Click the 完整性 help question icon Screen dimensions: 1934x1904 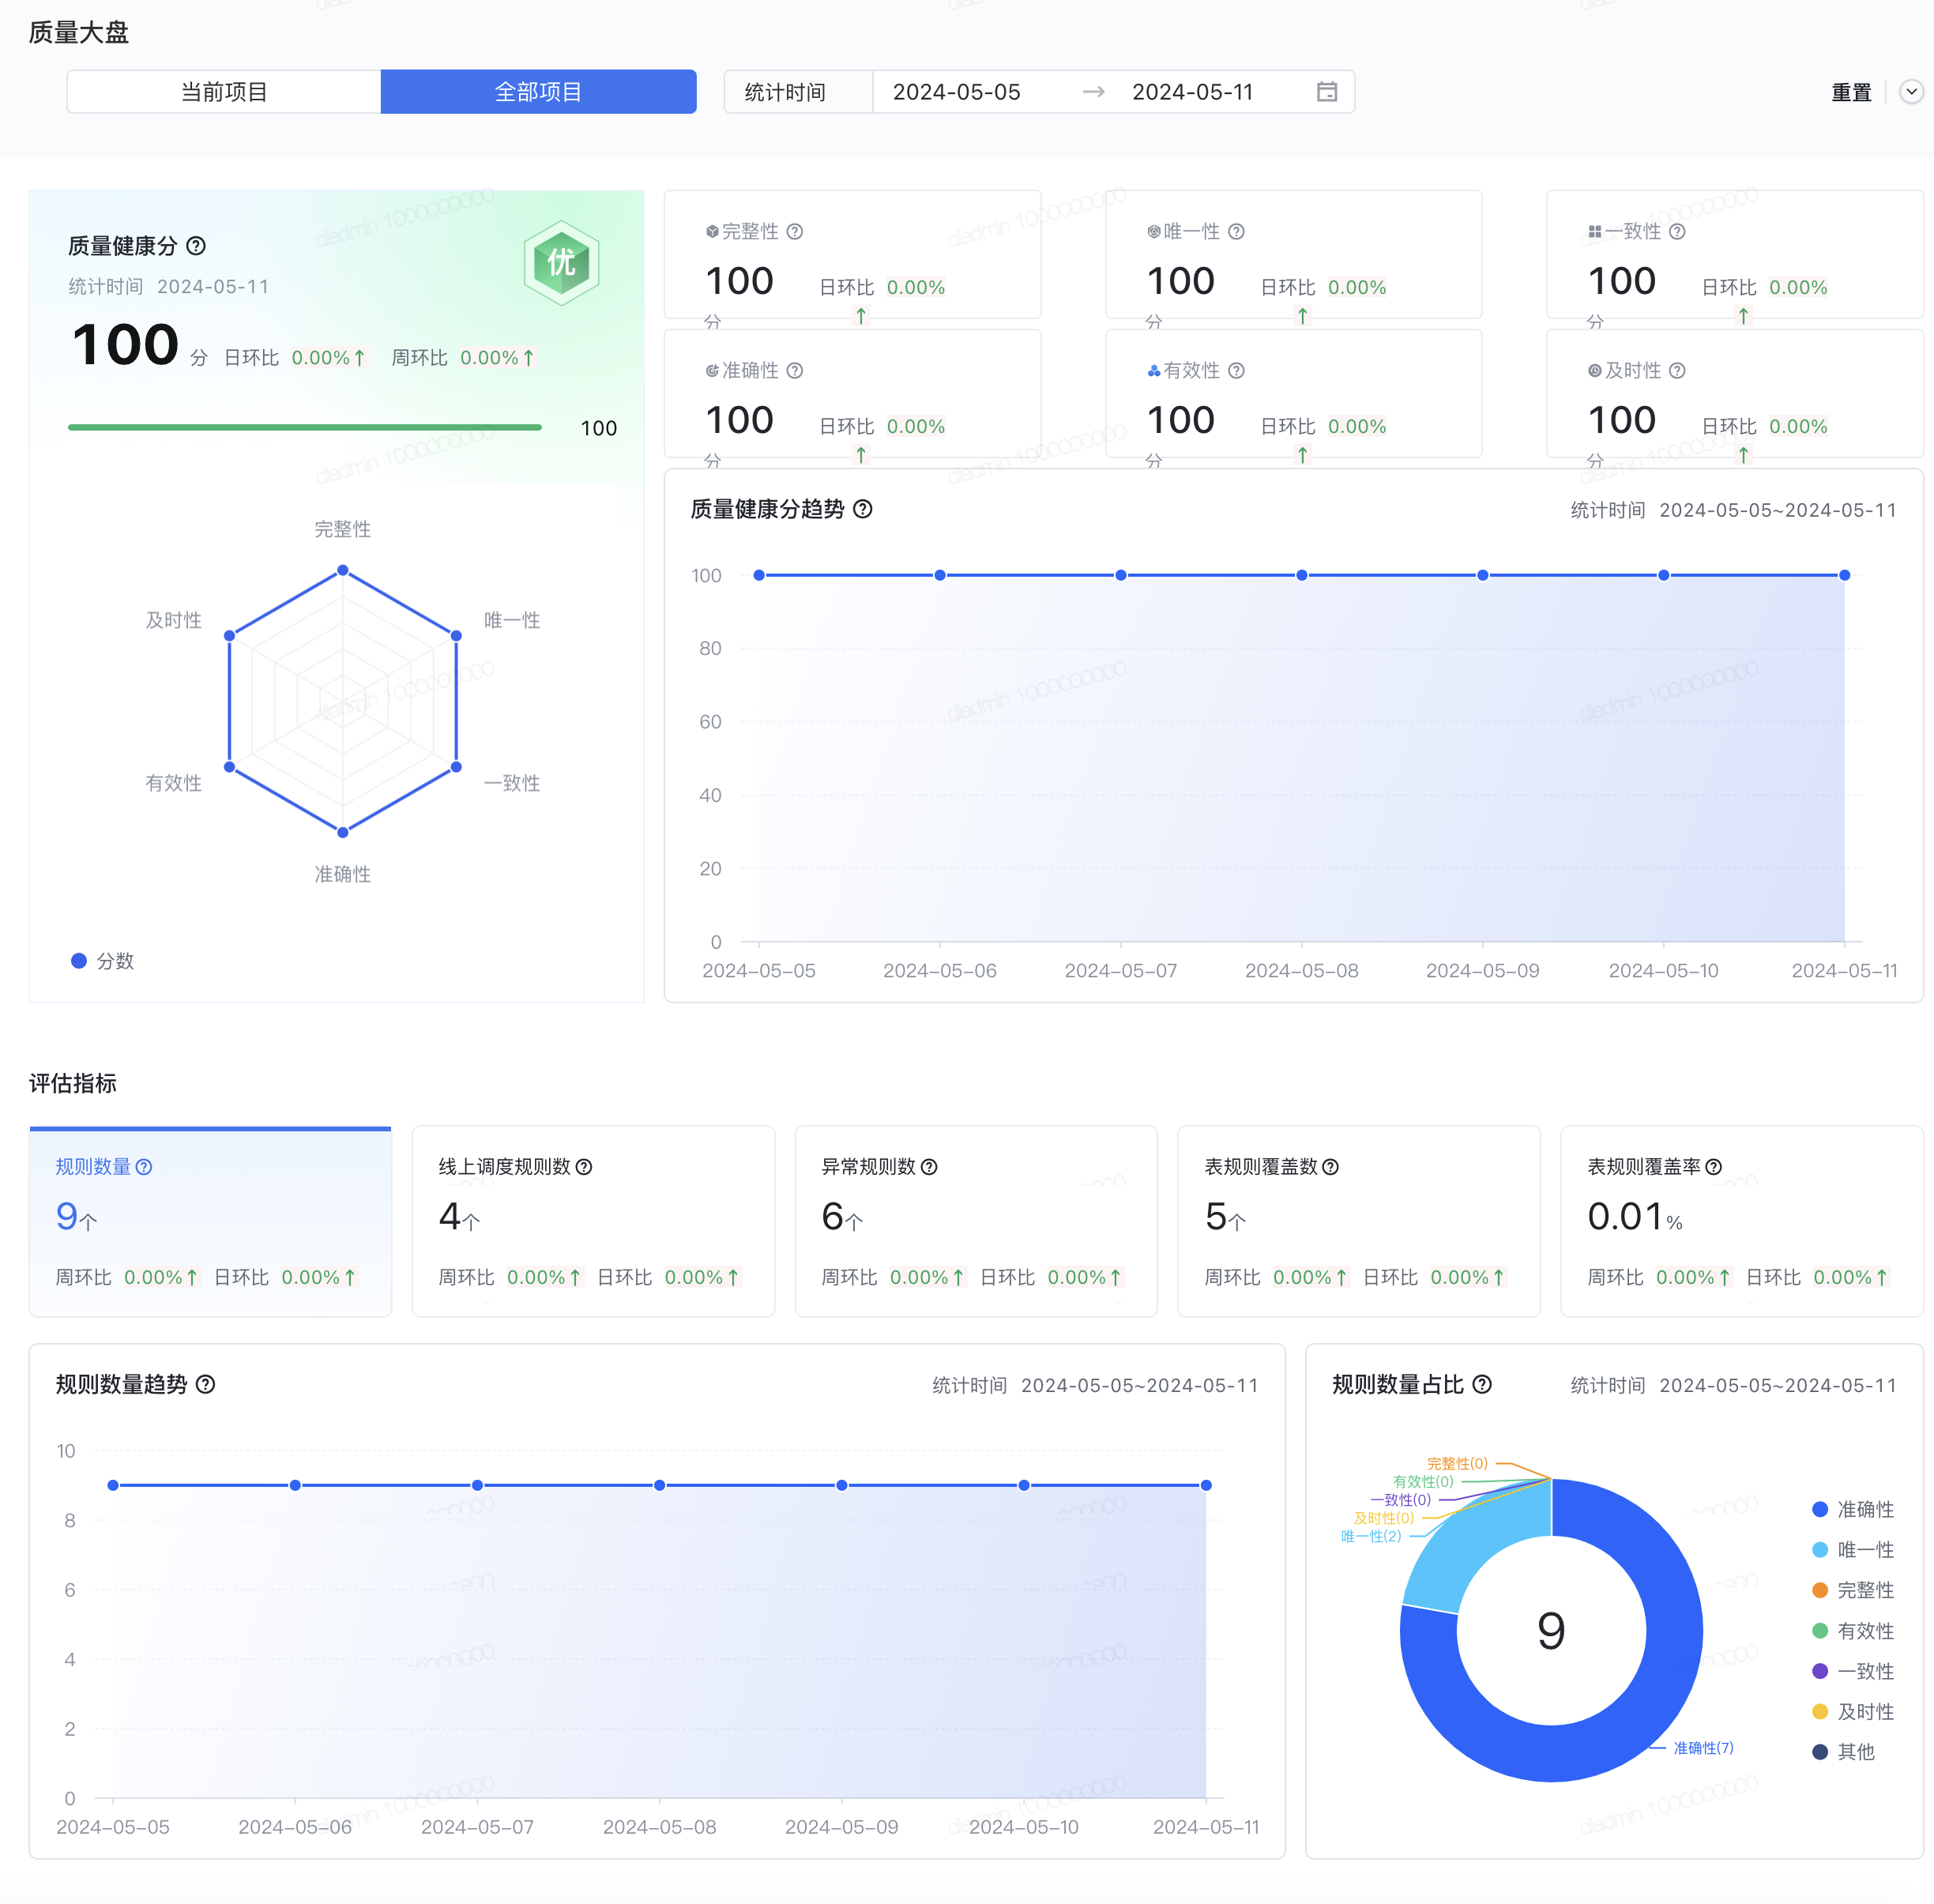pyautogui.click(x=795, y=232)
